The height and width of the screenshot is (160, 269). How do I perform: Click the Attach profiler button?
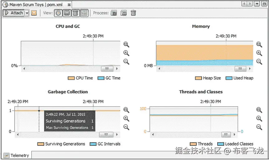14,13
